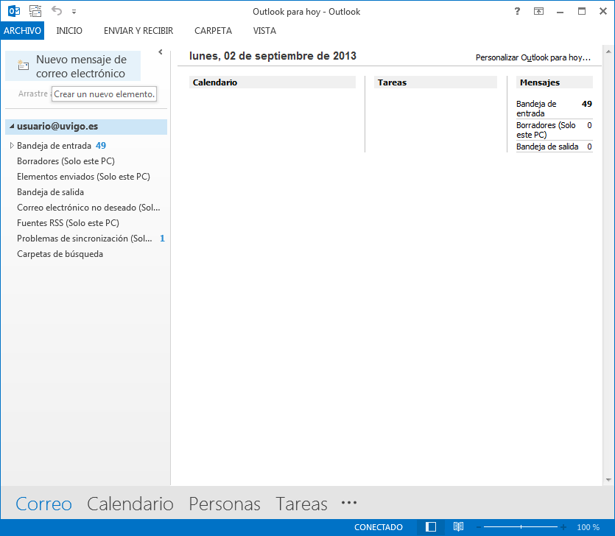Click the zoom slider in the status bar
The height and width of the screenshot is (536, 615).
[x=521, y=527]
